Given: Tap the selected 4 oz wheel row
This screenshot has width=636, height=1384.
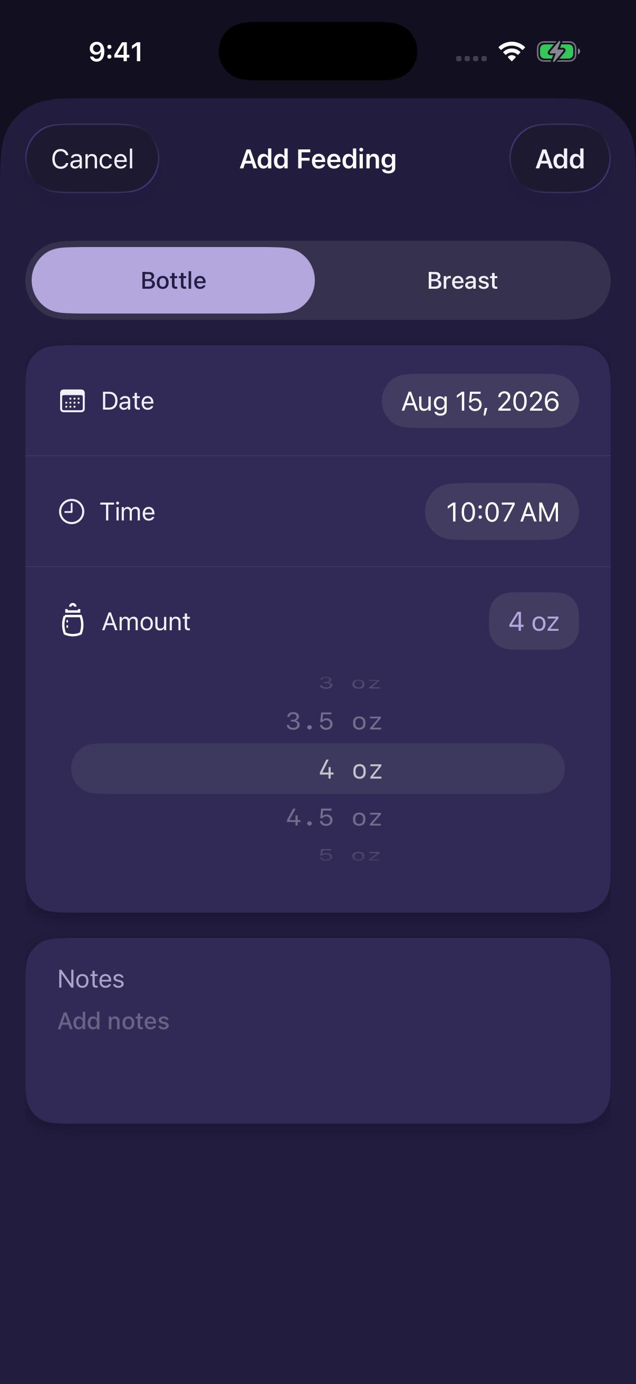Looking at the screenshot, I should (x=317, y=770).
